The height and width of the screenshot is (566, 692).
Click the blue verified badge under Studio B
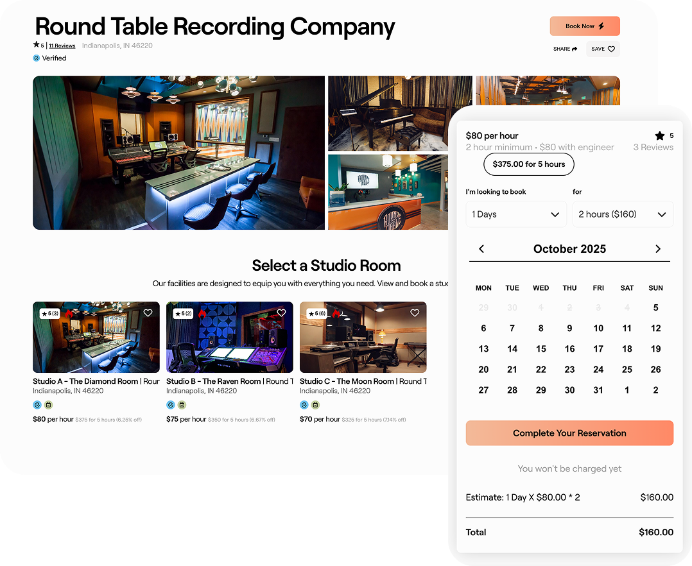170,405
